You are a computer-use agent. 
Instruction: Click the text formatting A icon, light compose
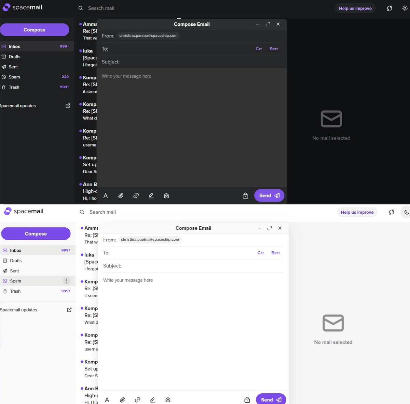[x=107, y=400]
